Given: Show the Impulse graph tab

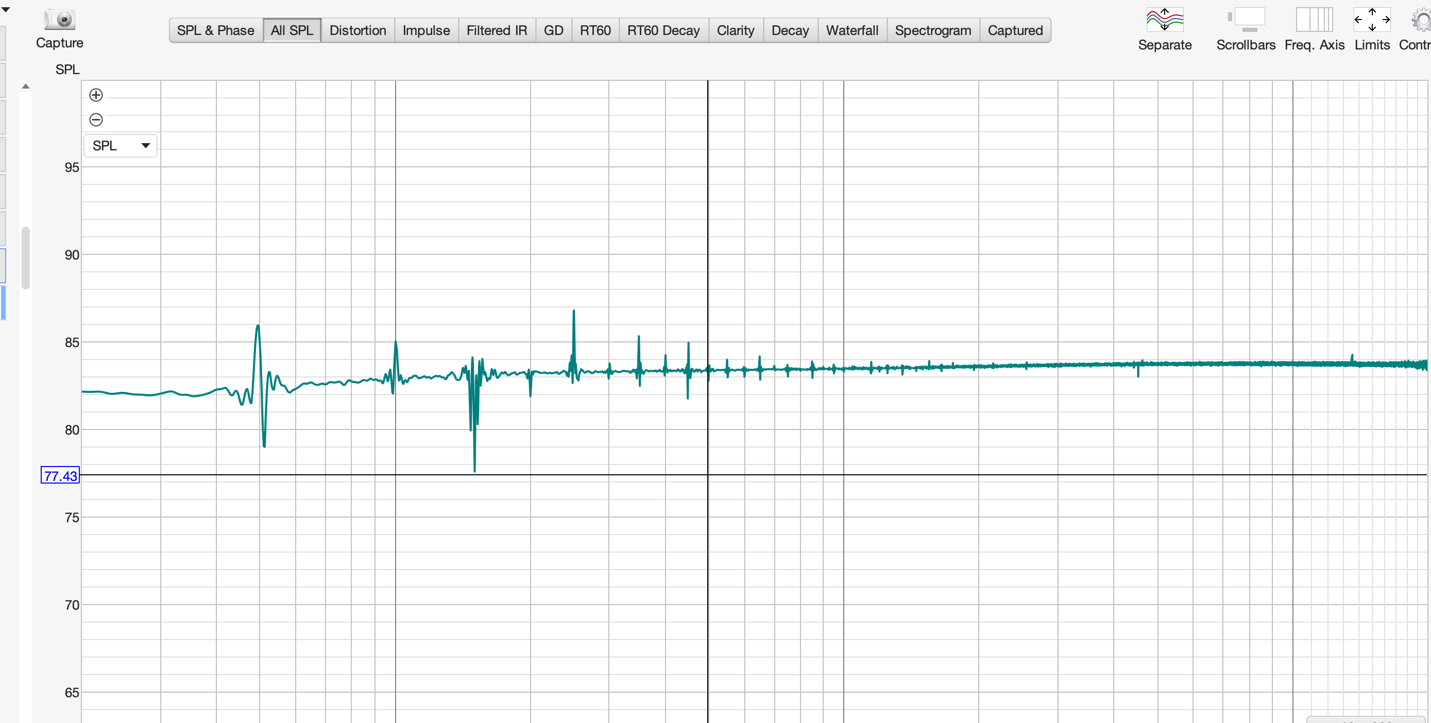Looking at the screenshot, I should 426,30.
